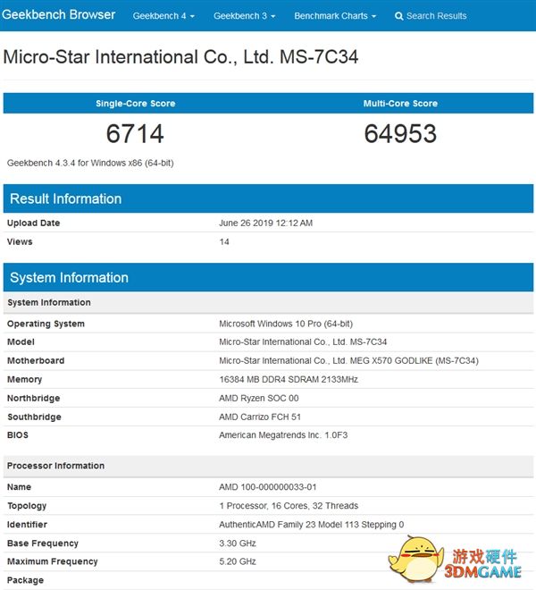536x590 pixels.
Task: Select the upload date June 26 2019
Action: [265, 223]
